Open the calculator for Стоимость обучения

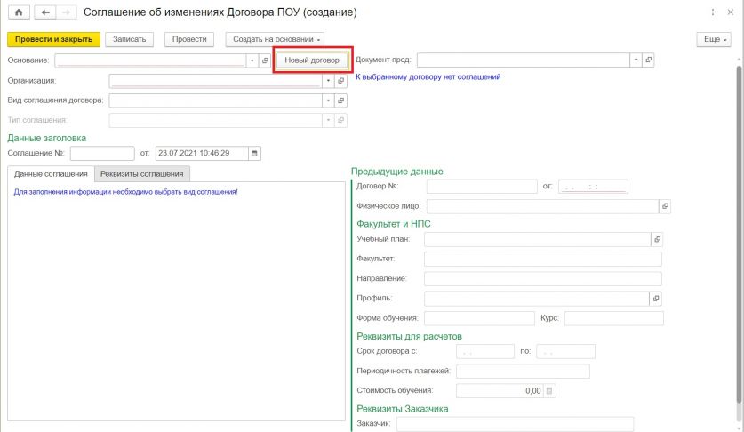point(549,391)
